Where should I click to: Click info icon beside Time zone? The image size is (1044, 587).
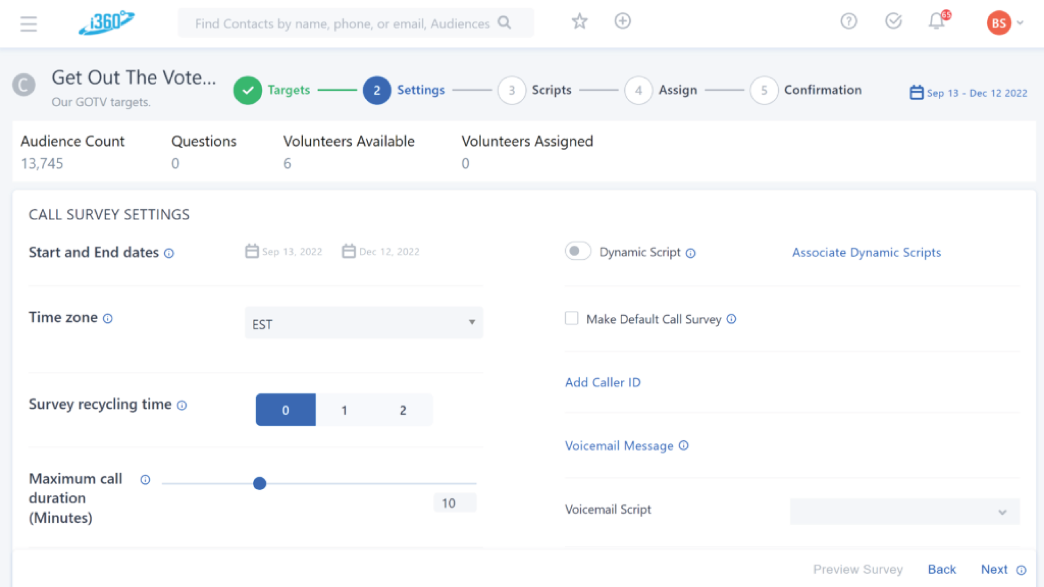108,319
